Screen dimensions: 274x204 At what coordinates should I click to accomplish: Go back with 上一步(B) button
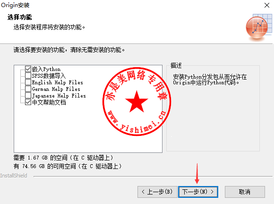pyautogui.click(x=157, y=192)
